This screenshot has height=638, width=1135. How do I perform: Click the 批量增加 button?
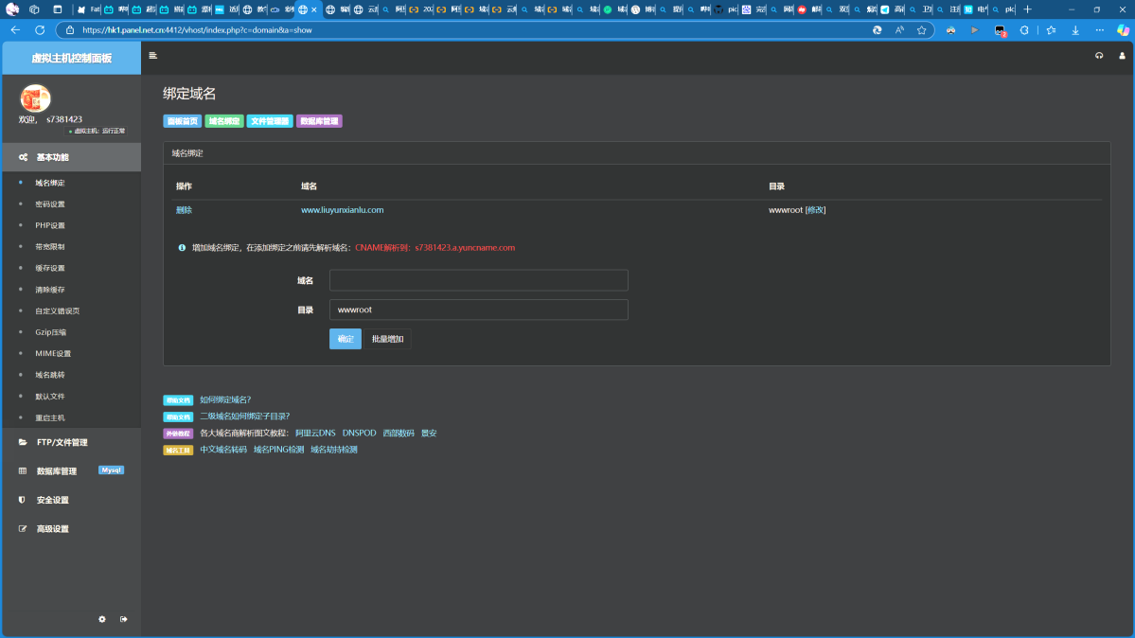[387, 339]
